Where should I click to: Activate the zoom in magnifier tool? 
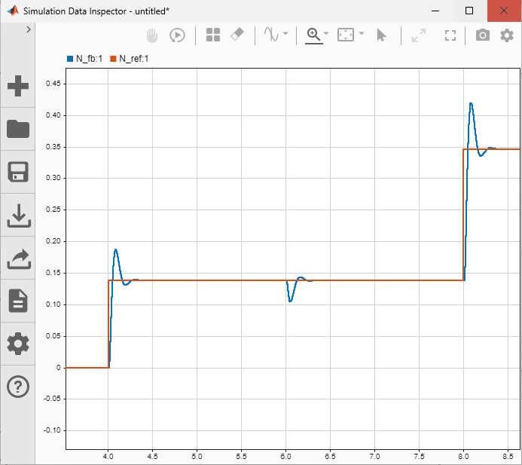pyautogui.click(x=313, y=35)
